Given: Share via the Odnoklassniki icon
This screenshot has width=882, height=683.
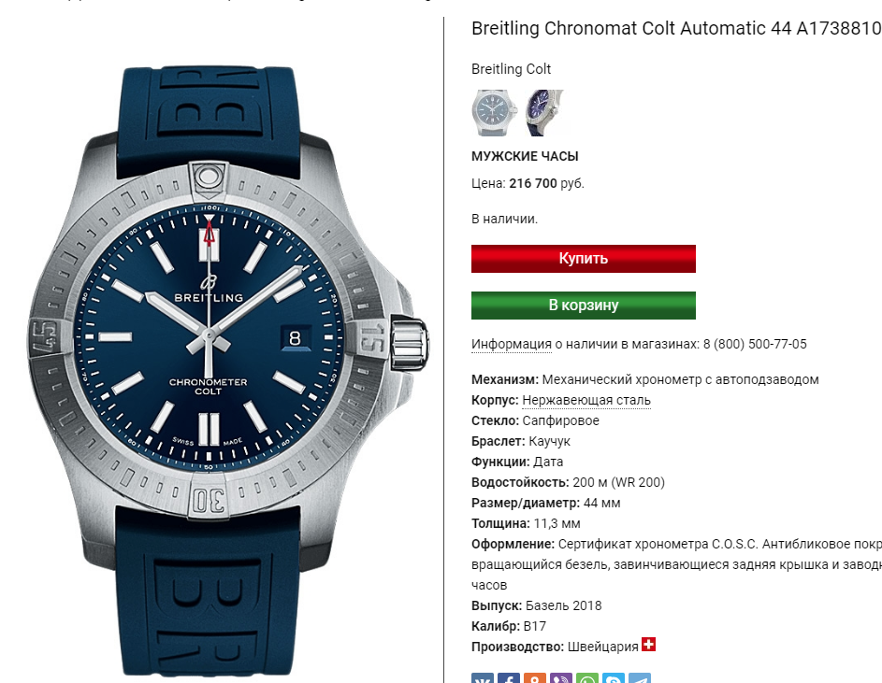Looking at the screenshot, I should coord(534,678).
